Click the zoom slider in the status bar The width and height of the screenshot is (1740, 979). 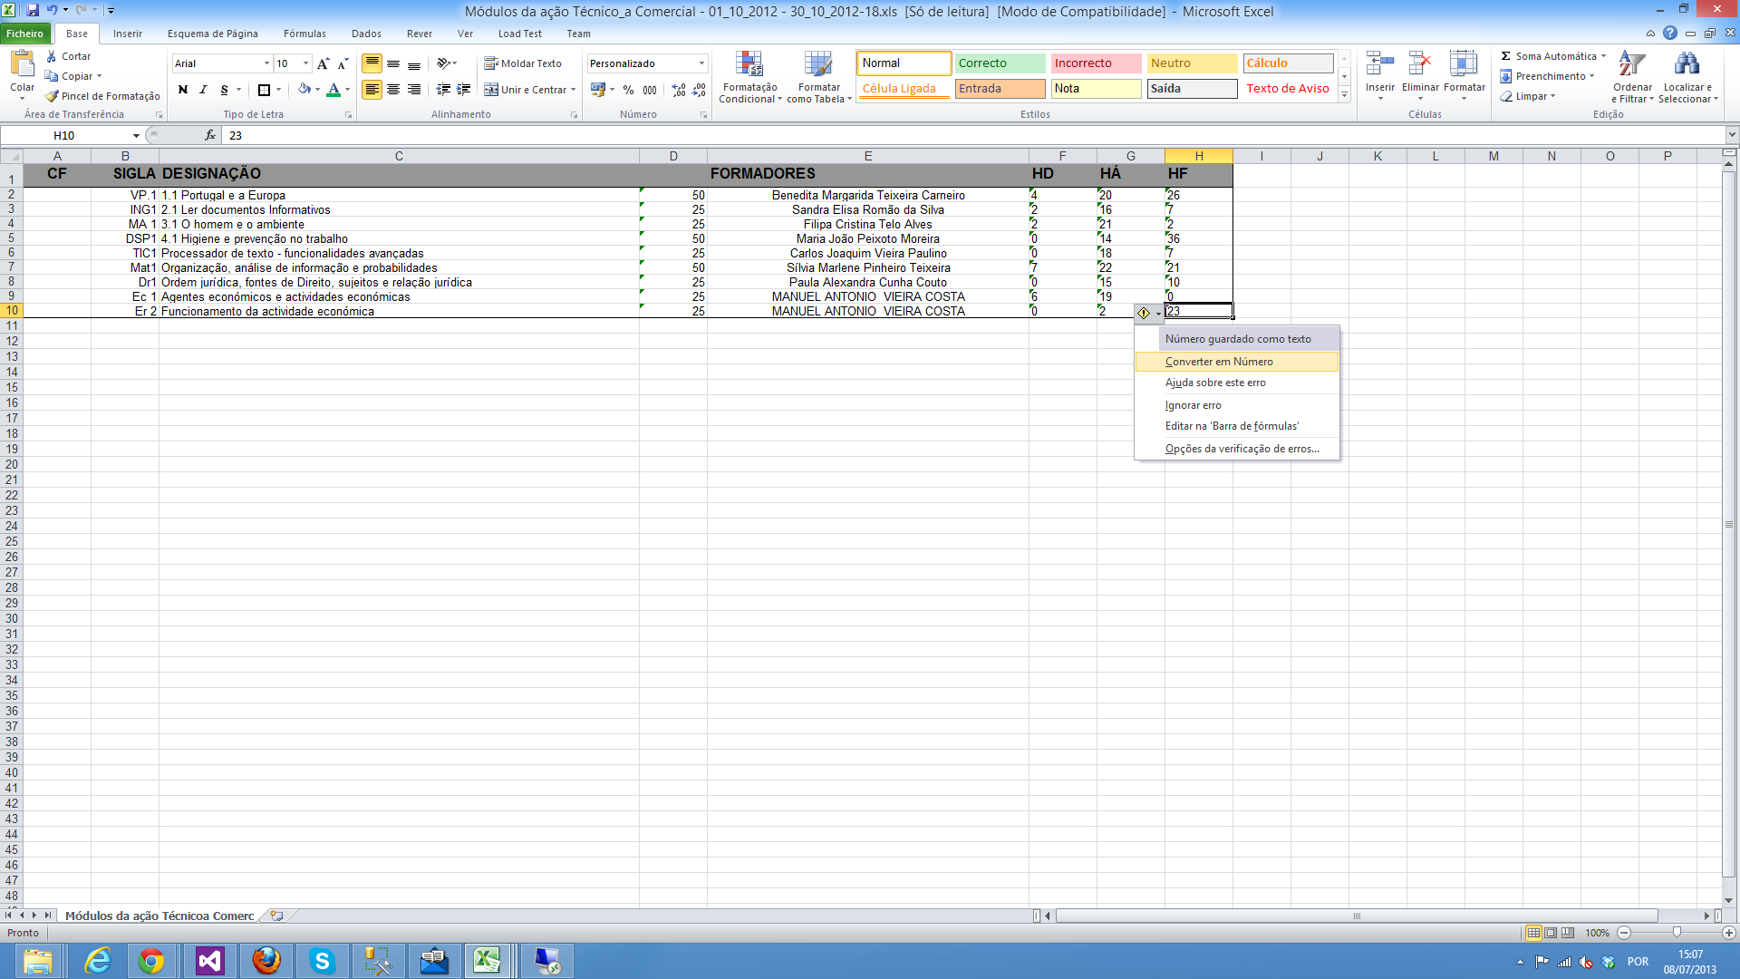click(1676, 933)
